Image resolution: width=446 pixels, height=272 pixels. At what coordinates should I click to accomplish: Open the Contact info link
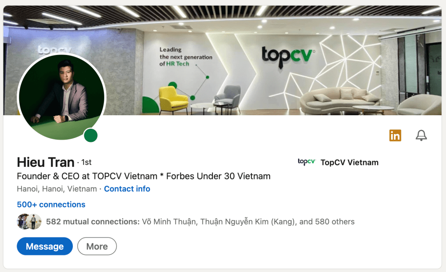(127, 189)
